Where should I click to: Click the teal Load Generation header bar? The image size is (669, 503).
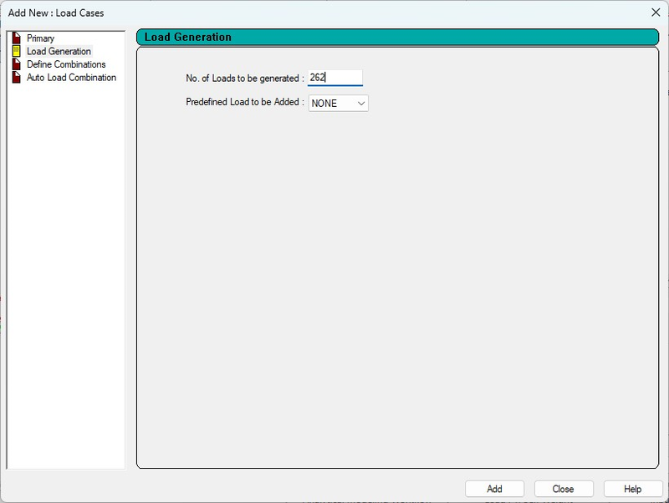[397, 37]
